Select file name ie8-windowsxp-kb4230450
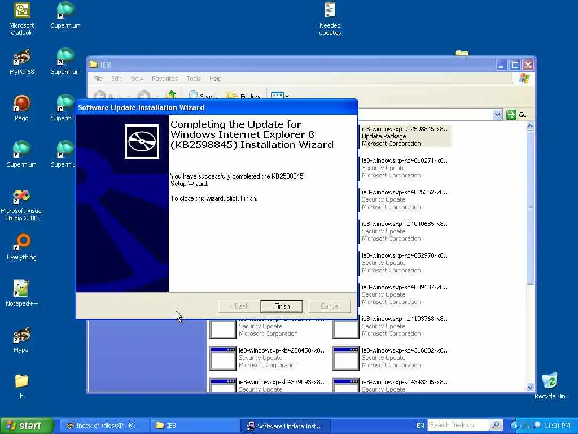This screenshot has height=434, width=578. point(283,350)
